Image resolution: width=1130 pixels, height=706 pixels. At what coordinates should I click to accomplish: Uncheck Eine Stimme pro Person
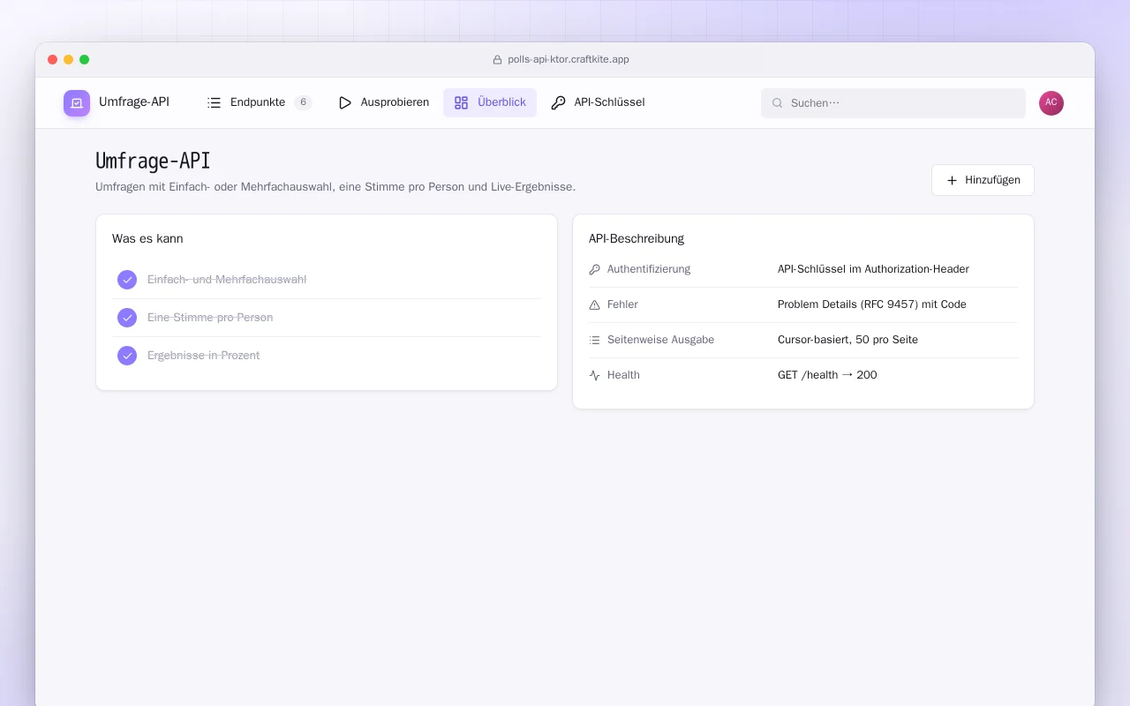127,318
